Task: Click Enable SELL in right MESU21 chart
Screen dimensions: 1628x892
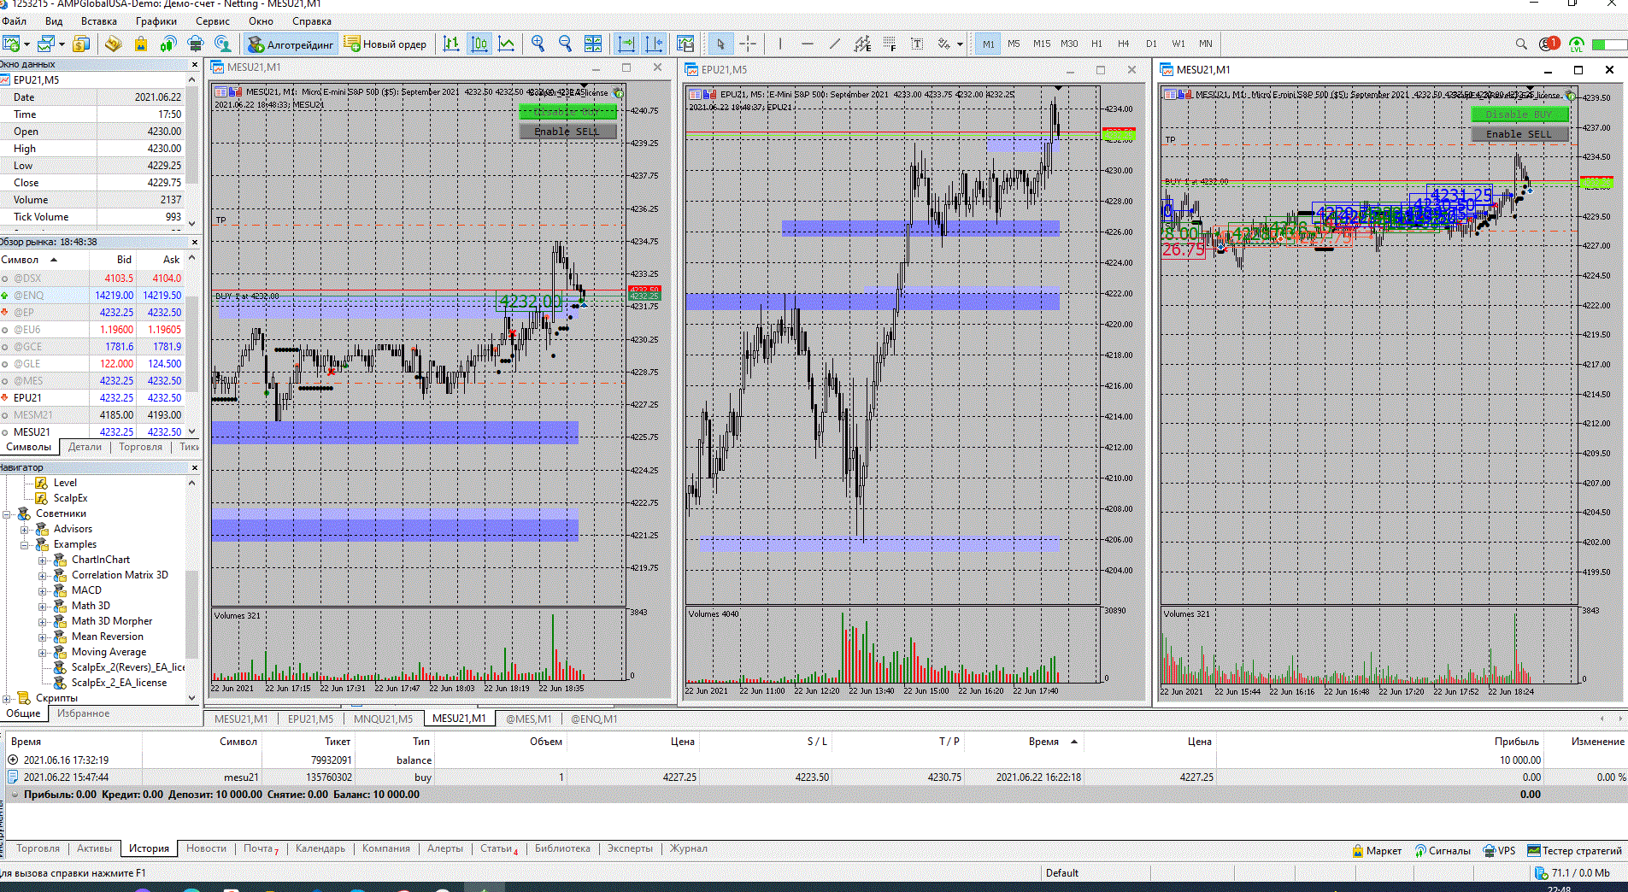Action: (x=1519, y=134)
